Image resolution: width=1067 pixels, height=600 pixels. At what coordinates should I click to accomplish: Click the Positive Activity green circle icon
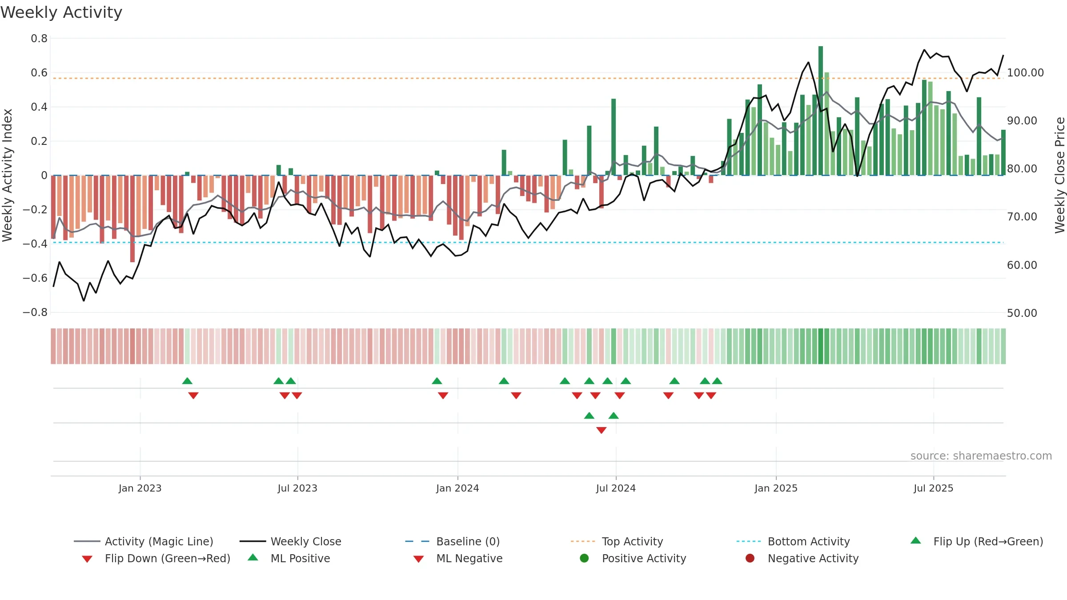pos(584,558)
